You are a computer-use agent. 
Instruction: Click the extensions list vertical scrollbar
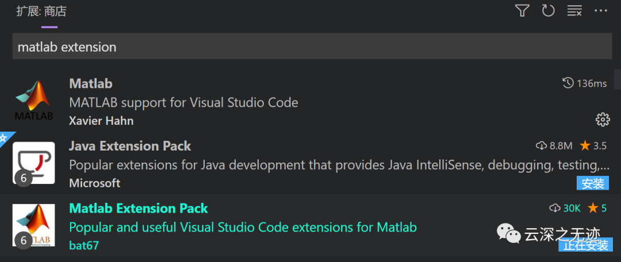(618, 79)
